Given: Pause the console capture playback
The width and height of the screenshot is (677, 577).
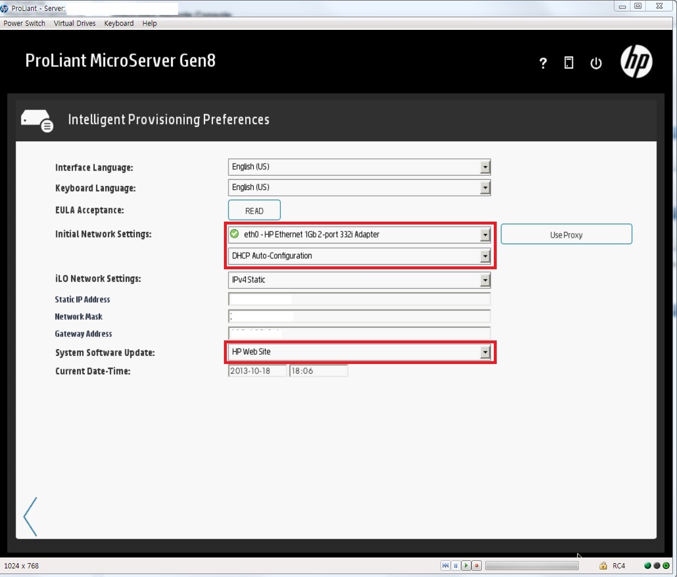Looking at the screenshot, I should click(455, 566).
